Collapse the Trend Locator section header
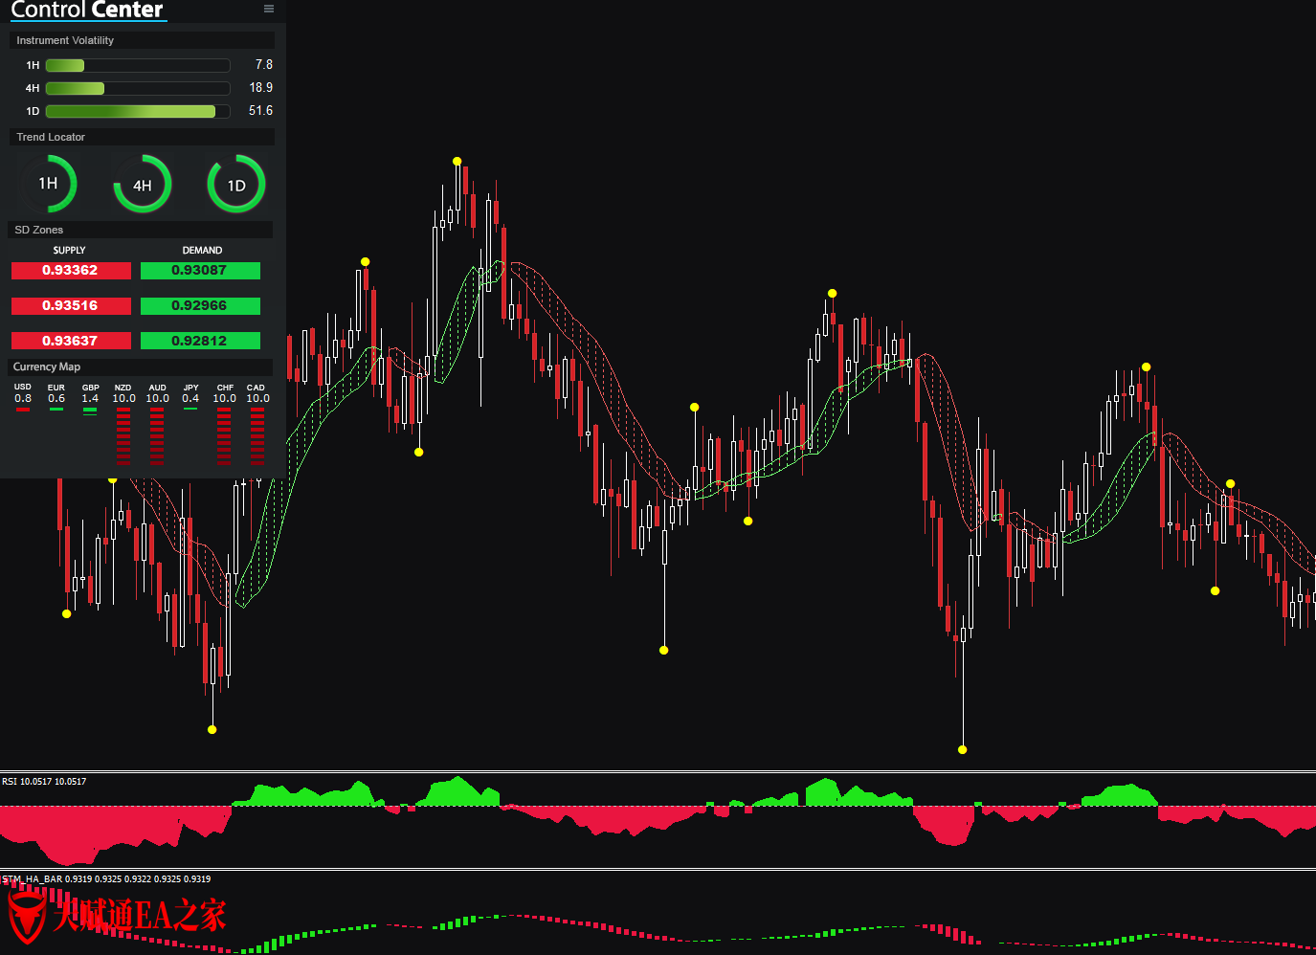This screenshot has height=955, width=1316. point(142,137)
